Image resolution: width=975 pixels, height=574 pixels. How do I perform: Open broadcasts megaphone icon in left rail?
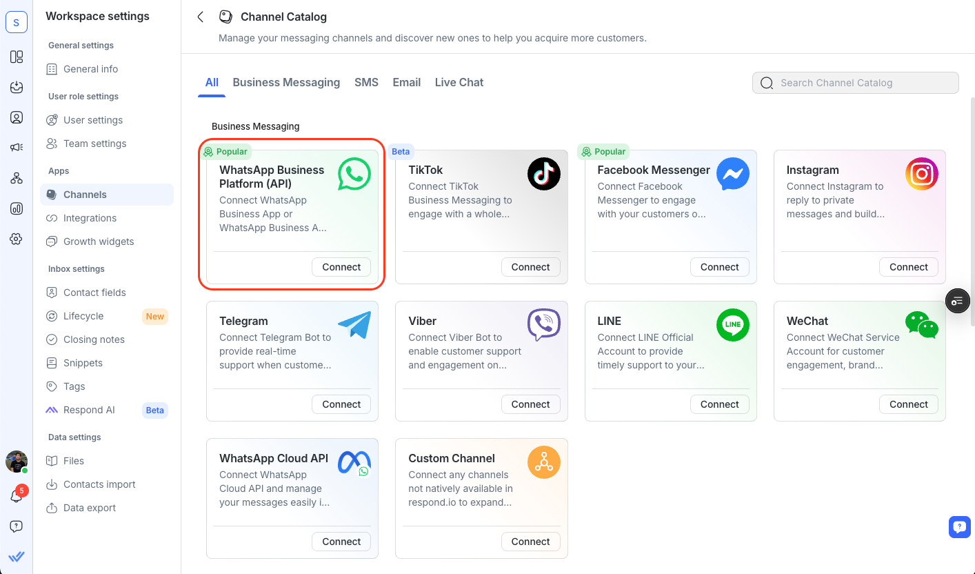click(17, 148)
